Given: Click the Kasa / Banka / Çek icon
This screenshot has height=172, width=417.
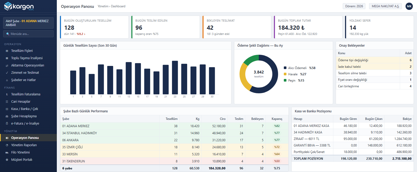Looking at the screenshot, I should pyautogui.click(x=7, y=109).
